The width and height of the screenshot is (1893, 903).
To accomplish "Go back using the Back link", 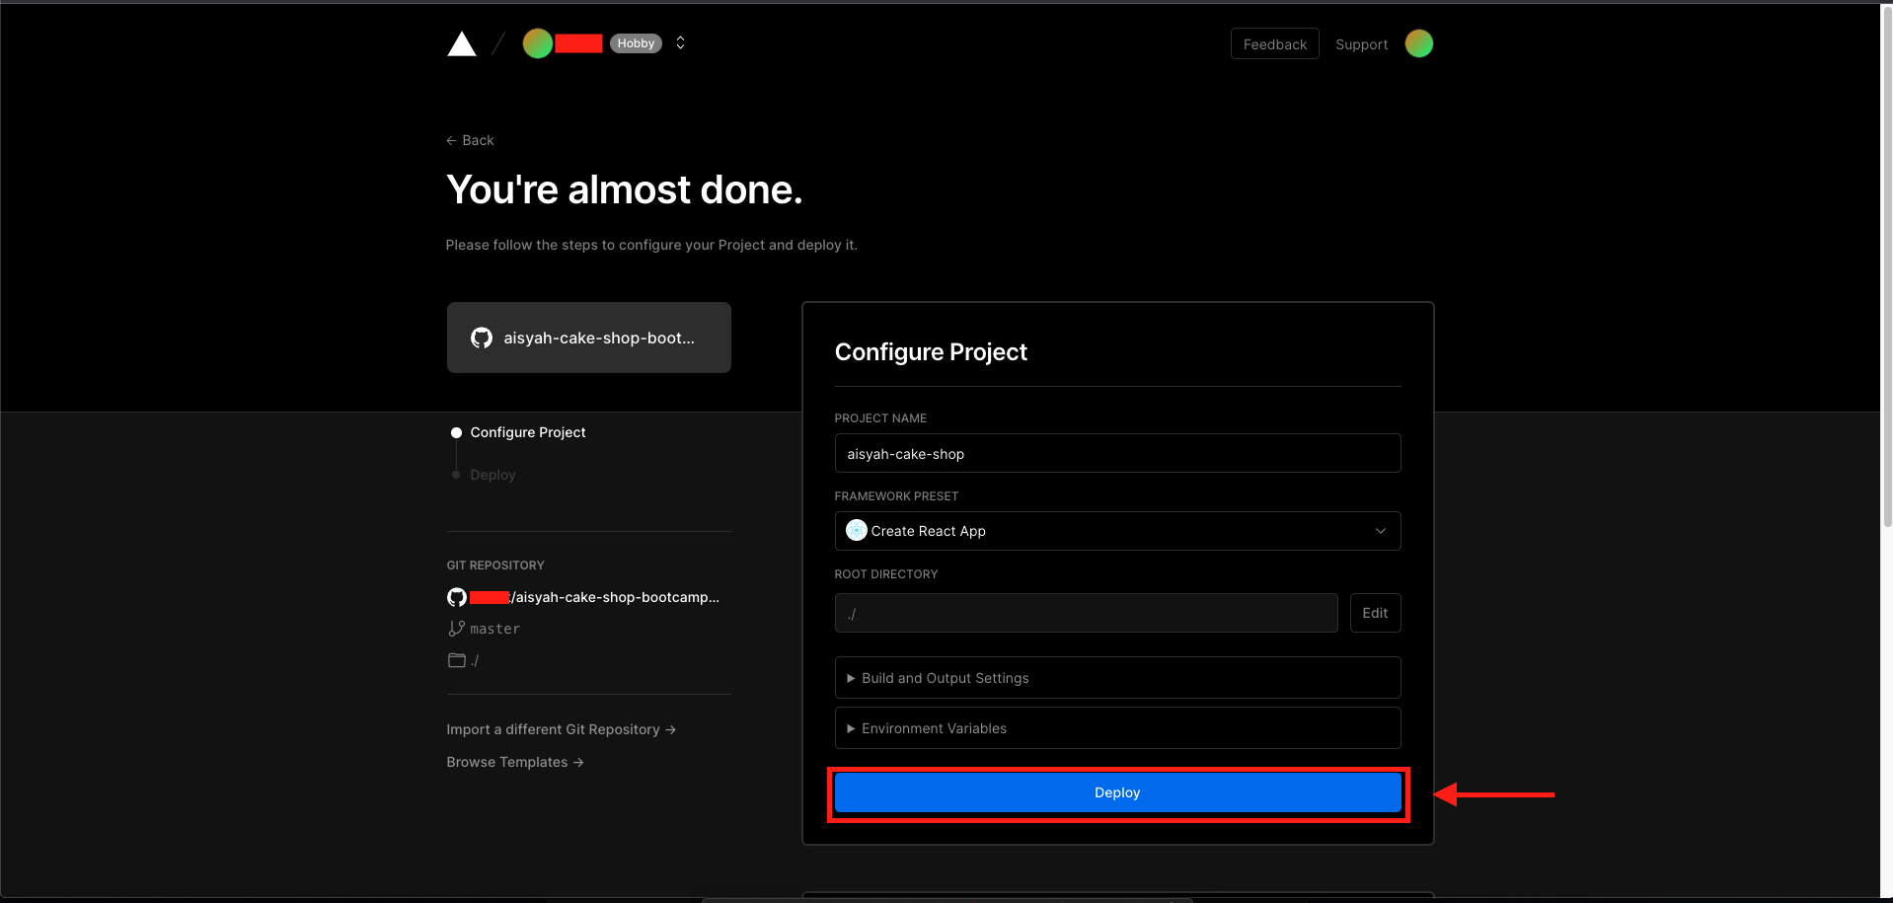I will tap(470, 140).
